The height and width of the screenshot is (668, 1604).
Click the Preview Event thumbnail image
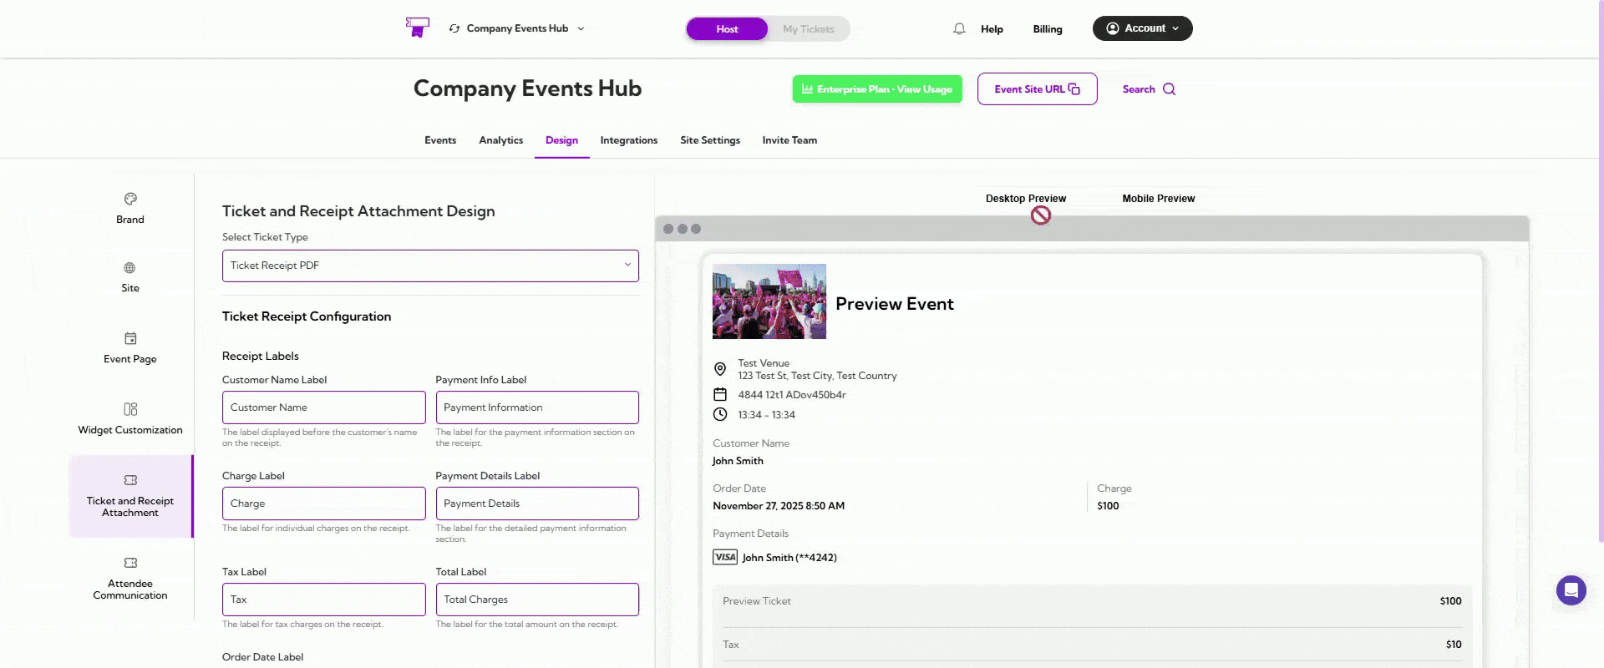pyautogui.click(x=769, y=301)
